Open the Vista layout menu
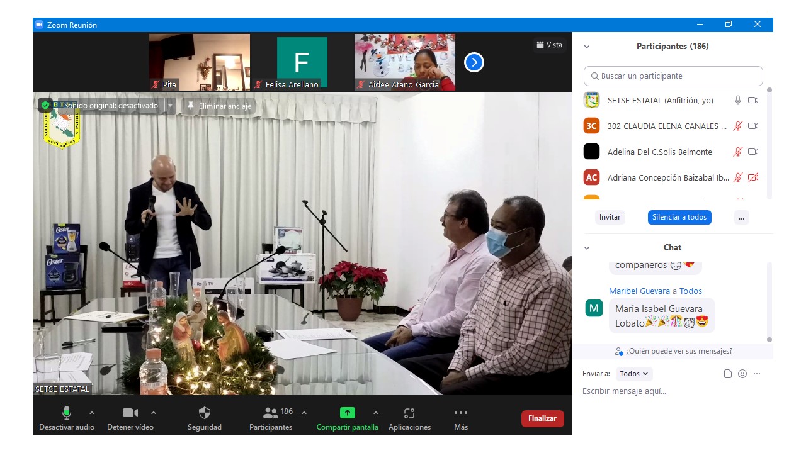 click(x=549, y=45)
